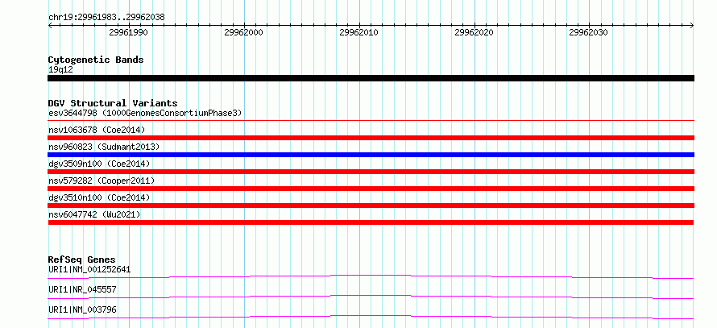The height and width of the screenshot is (328, 717).
Task: Click the red bar under nsv579282
Action: (x=371, y=189)
